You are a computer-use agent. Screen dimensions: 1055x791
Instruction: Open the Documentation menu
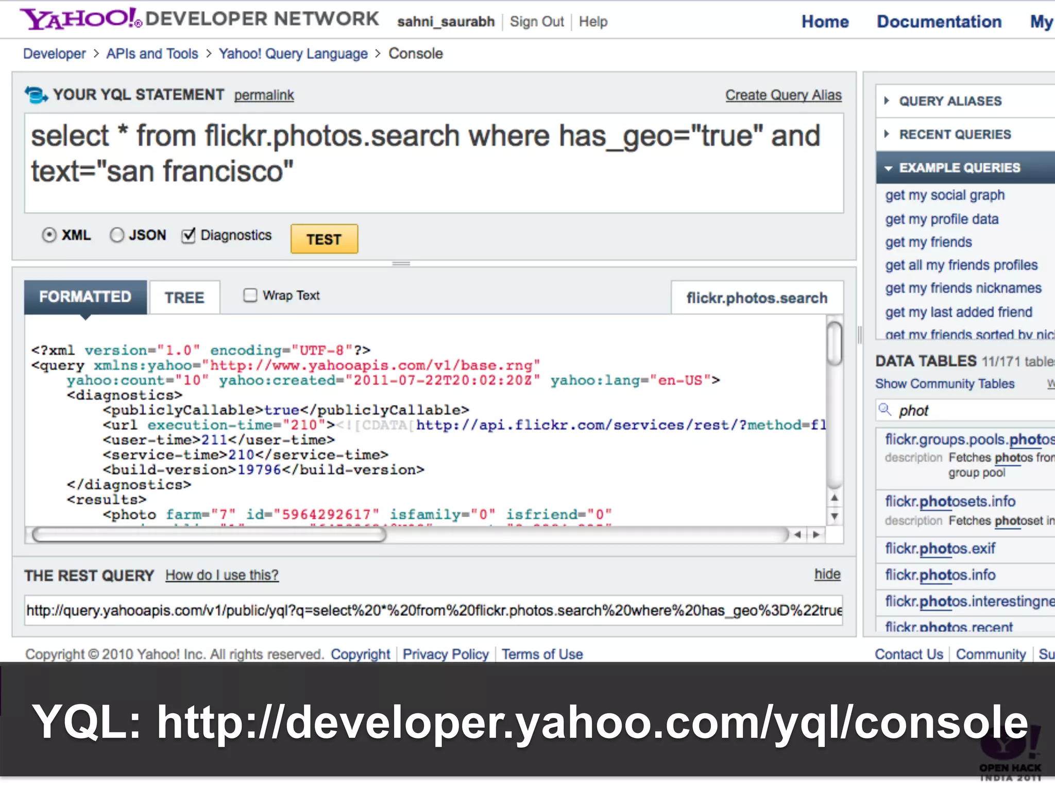tap(939, 22)
